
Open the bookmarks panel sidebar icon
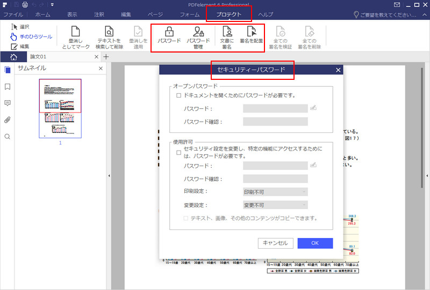click(x=8, y=87)
